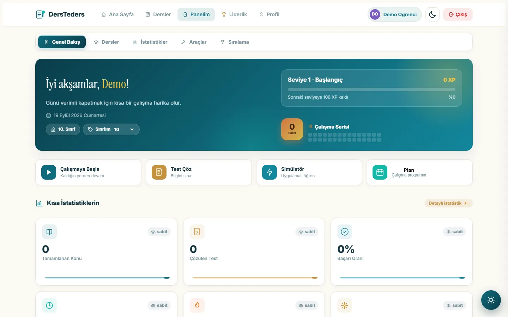This screenshot has width=508, height=317.
Task: Open the Çalışmaya Başla card
Action: tap(88, 172)
